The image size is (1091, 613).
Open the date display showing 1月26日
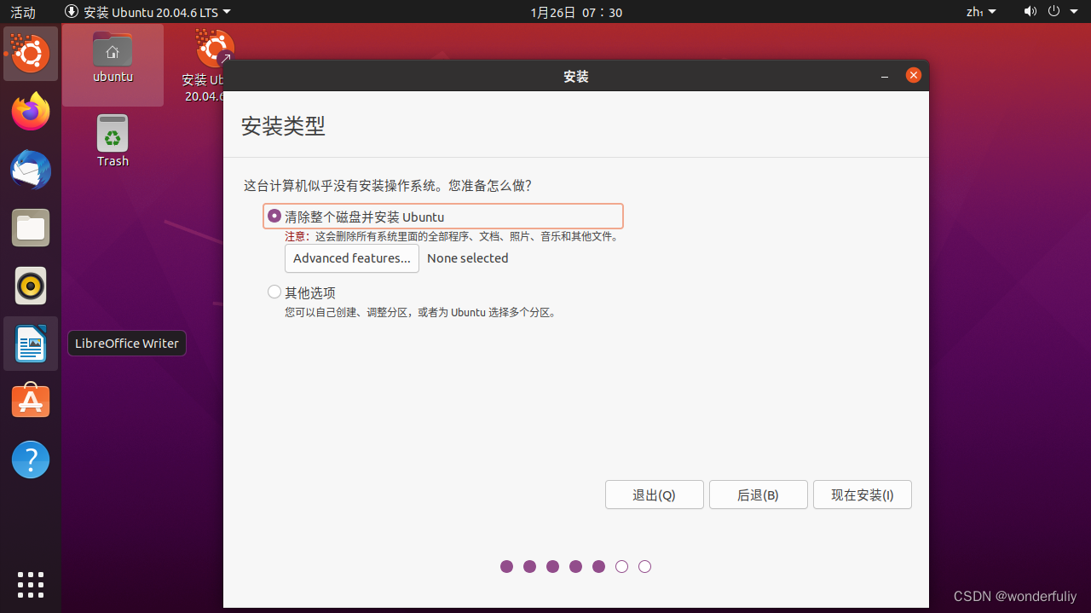(576, 12)
